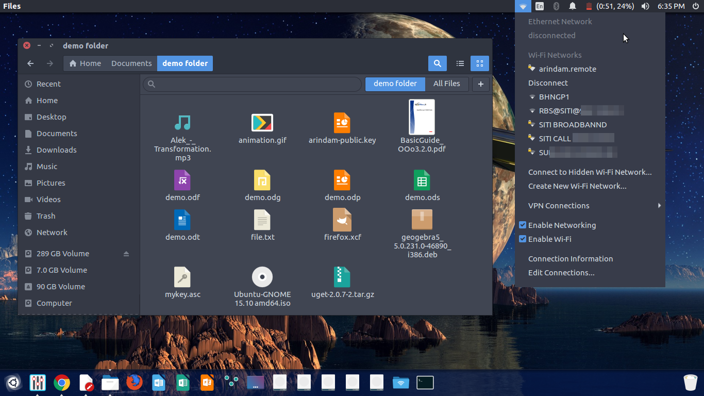Screen dimensions: 704x396
Task: Select the Alek_-_Transformation.mp3 audio file
Action: pos(182,123)
